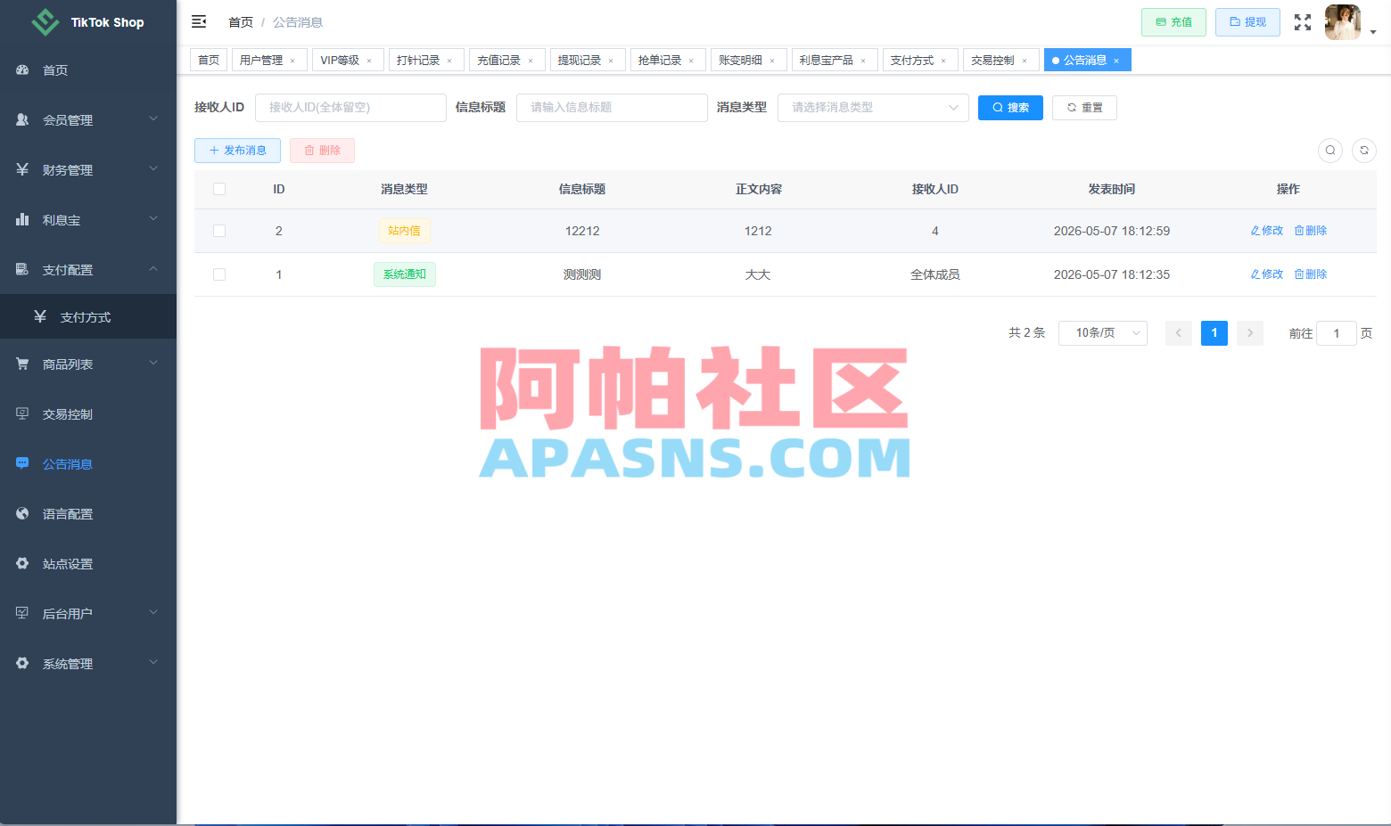The image size is (1391, 826).
Task: Expand 利息宝 sidebar menu
Action: (88, 220)
